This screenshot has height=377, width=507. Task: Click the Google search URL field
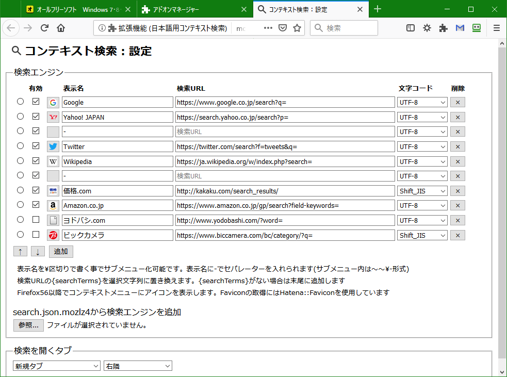285,103
